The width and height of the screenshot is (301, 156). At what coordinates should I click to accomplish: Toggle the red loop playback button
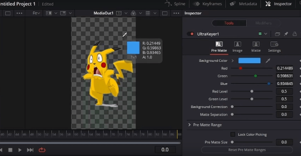[x=42, y=150]
